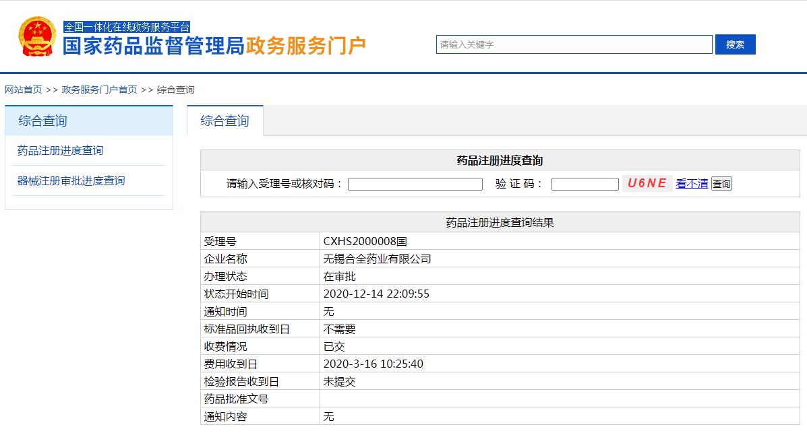Viewport: 807px width, 433px height.
Task: Click the U6NE captcha image
Action: coord(647,183)
